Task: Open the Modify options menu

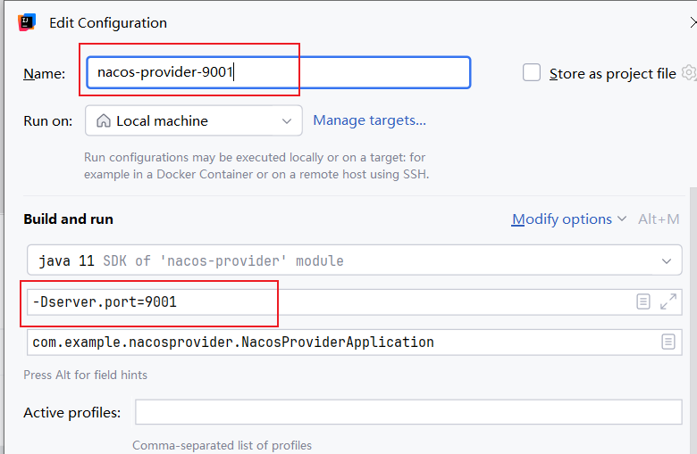Action: 562,219
